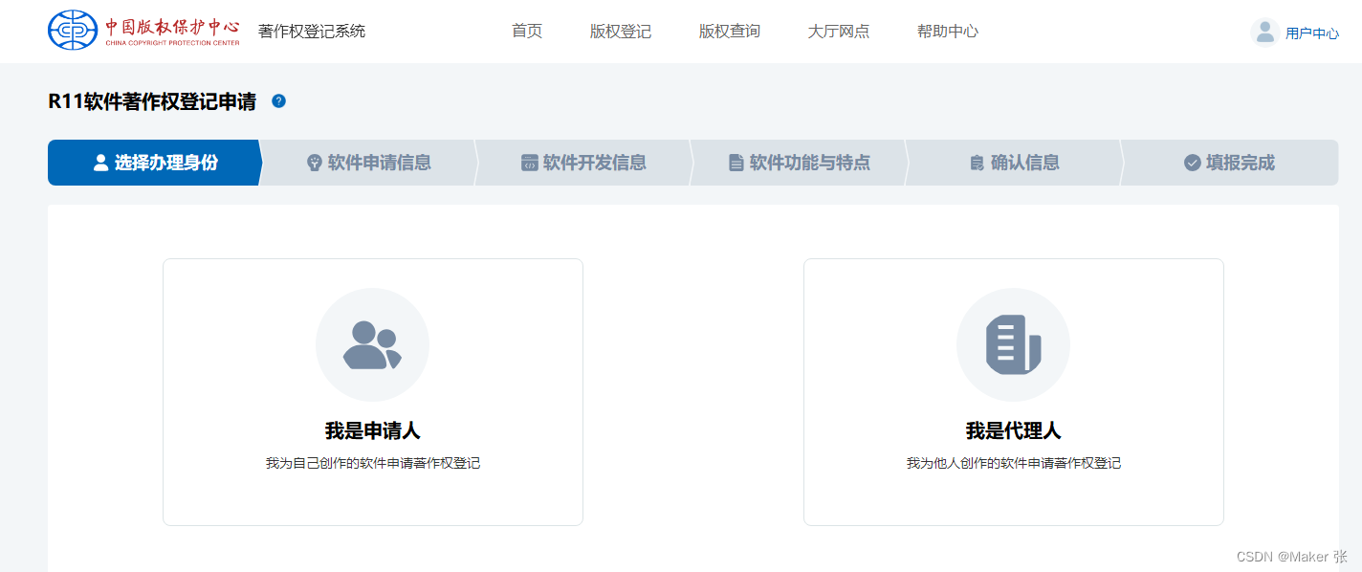Choose the 我是代理人 heading
Screen dimensions: 1362x572
1013,431
